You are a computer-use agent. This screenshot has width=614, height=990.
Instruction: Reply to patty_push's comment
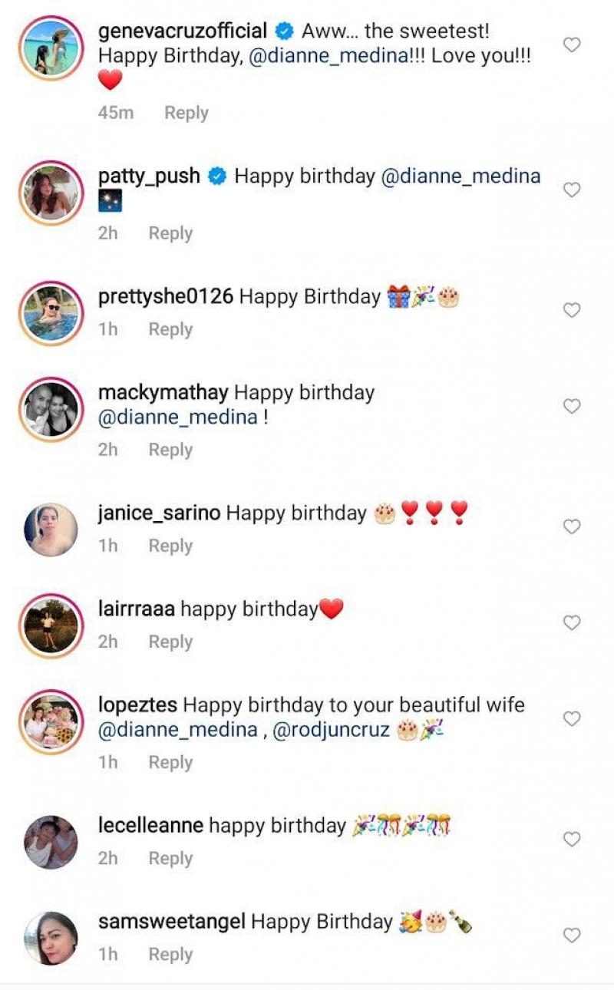(170, 233)
